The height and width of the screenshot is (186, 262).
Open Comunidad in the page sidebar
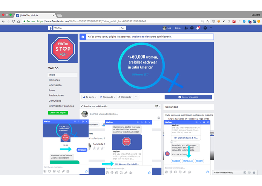[x=55, y=101]
